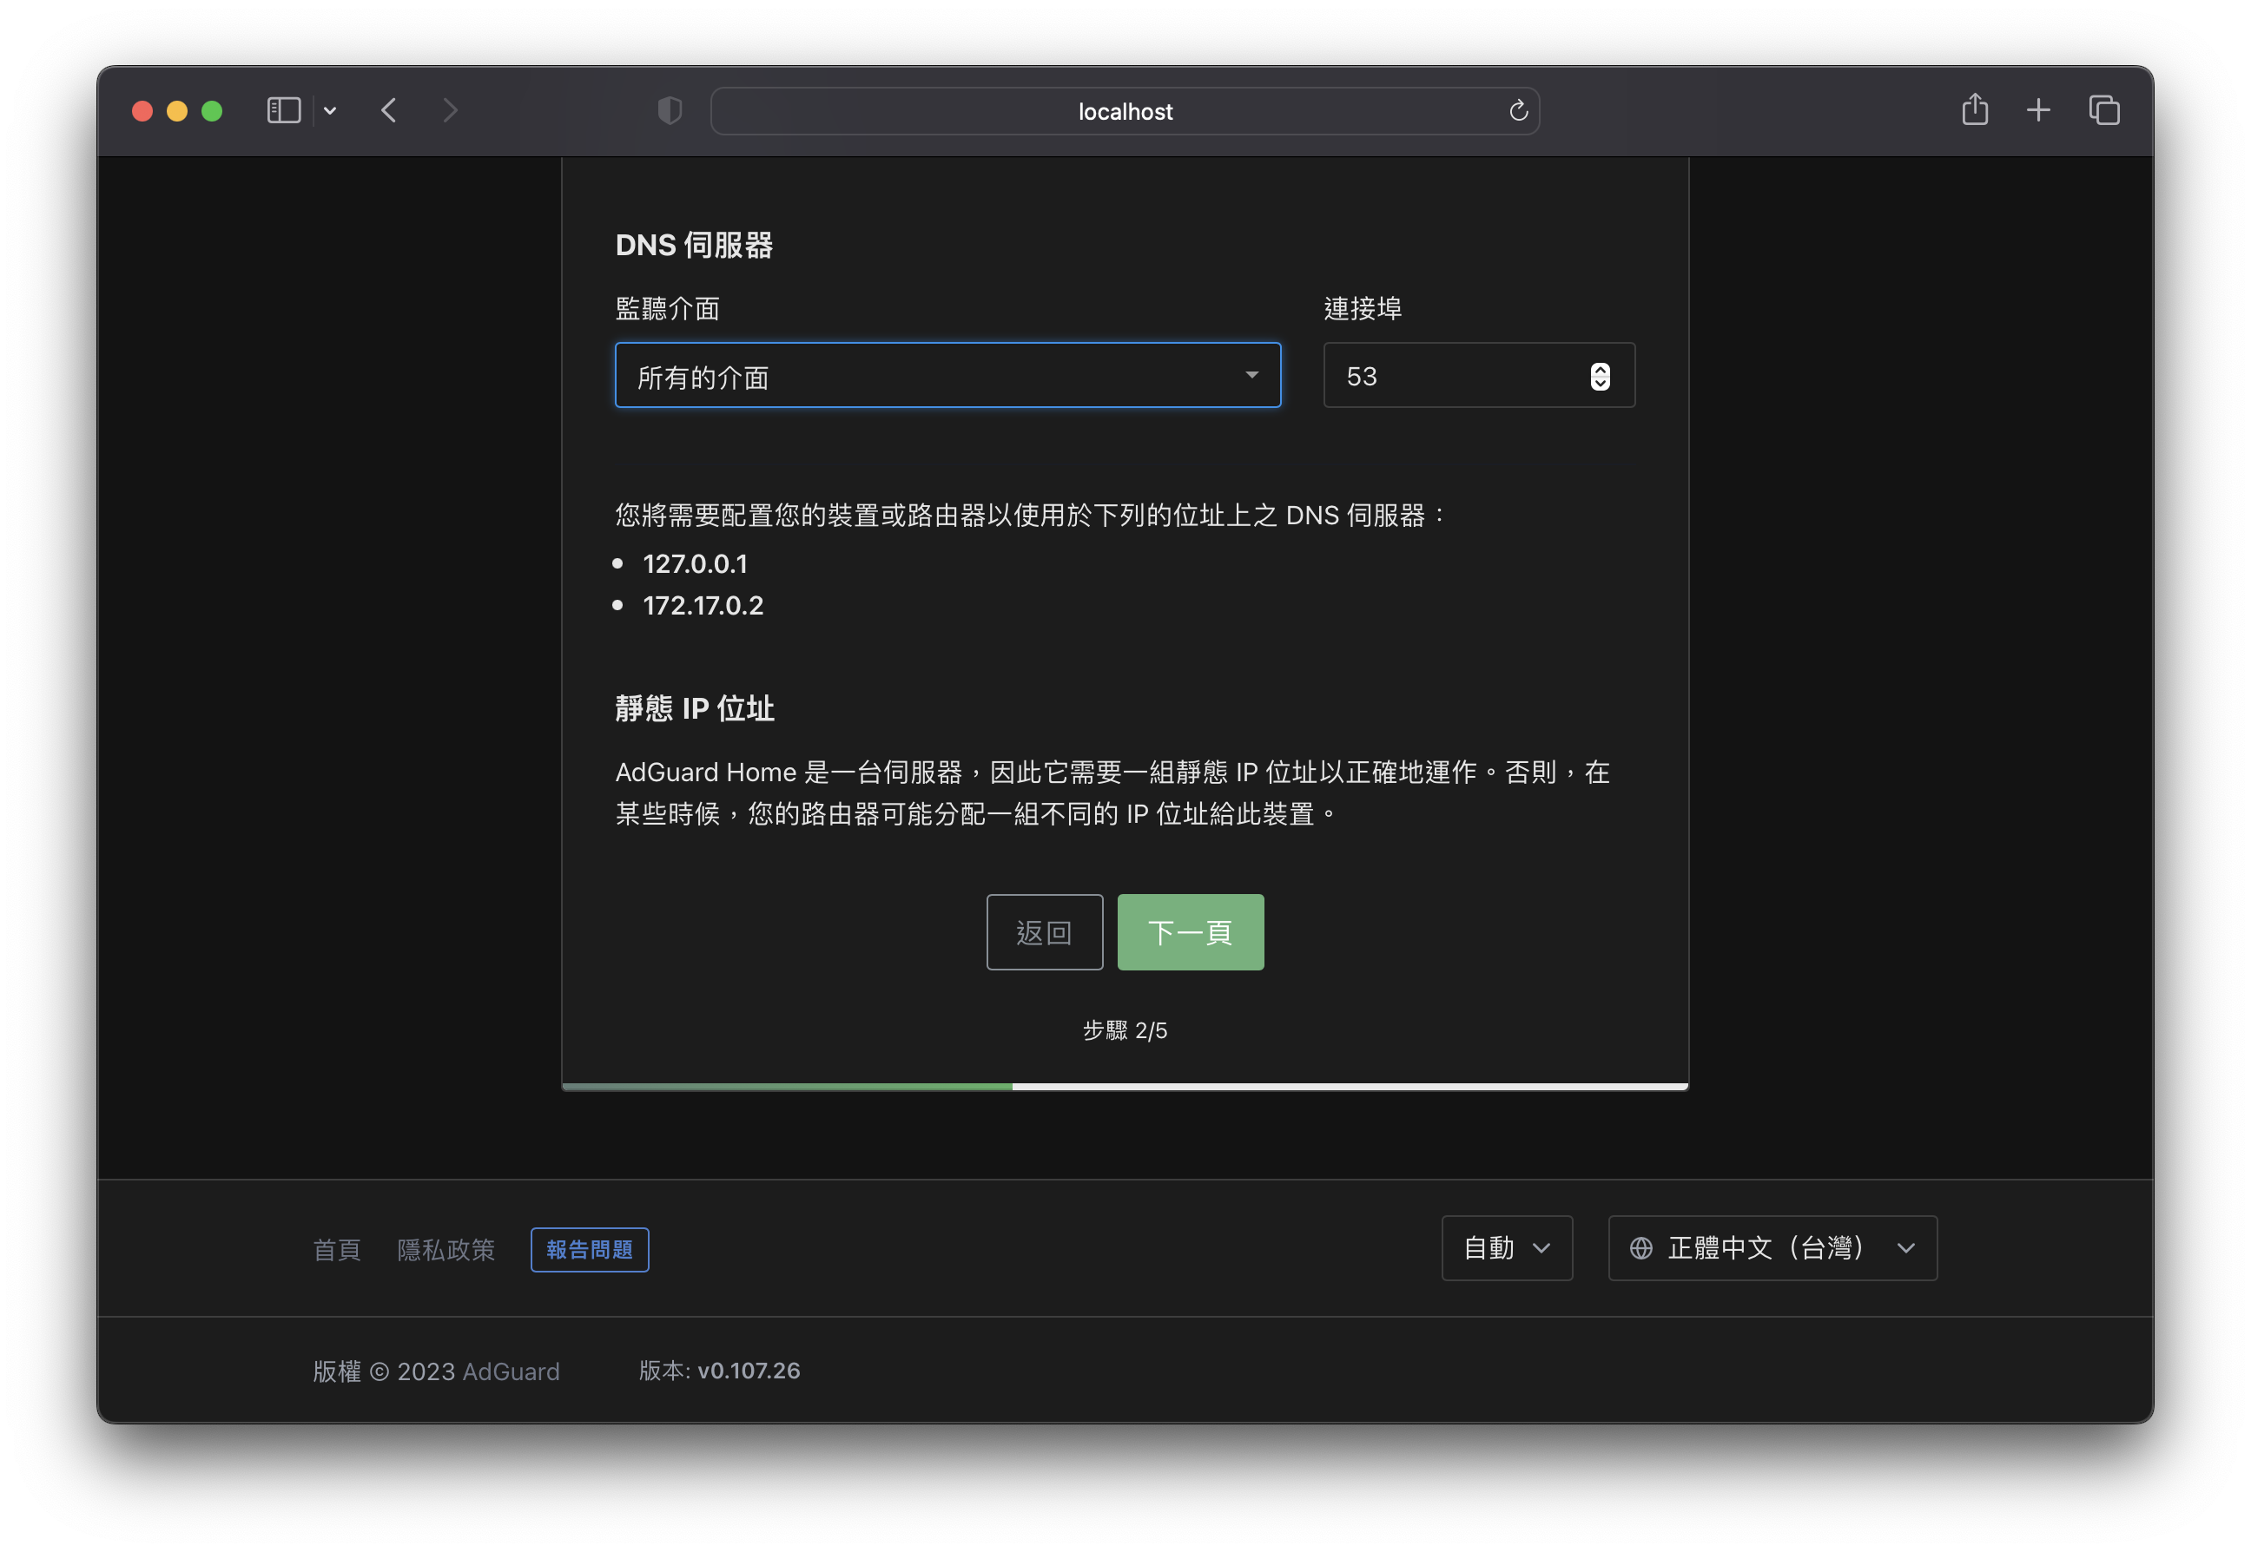Click the 步驟 2/5 step indicator
The height and width of the screenshot is (1552, 2251).
click(x=1125, y=1029)
